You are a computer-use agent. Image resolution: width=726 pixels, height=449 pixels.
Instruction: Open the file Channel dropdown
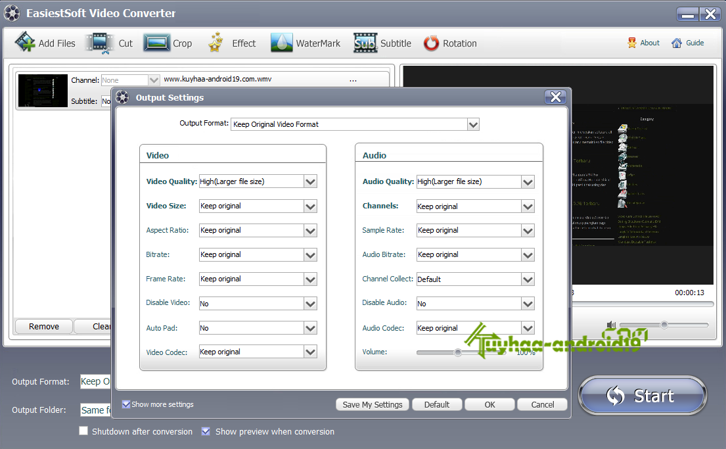pyautogui.click(x=154, y=80)
